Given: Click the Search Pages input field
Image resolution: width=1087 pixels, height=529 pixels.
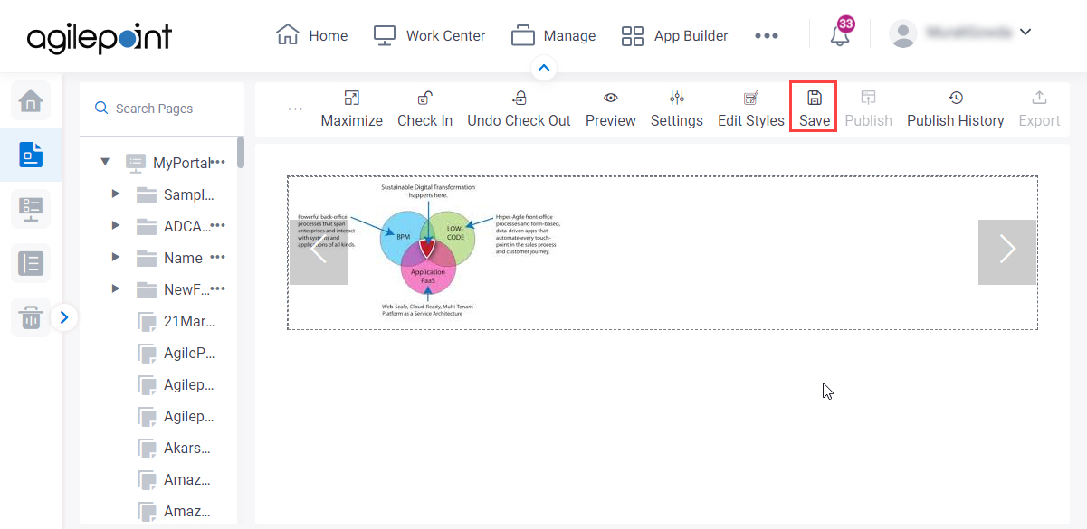Looking at the screenshot, I should (161, 109).
